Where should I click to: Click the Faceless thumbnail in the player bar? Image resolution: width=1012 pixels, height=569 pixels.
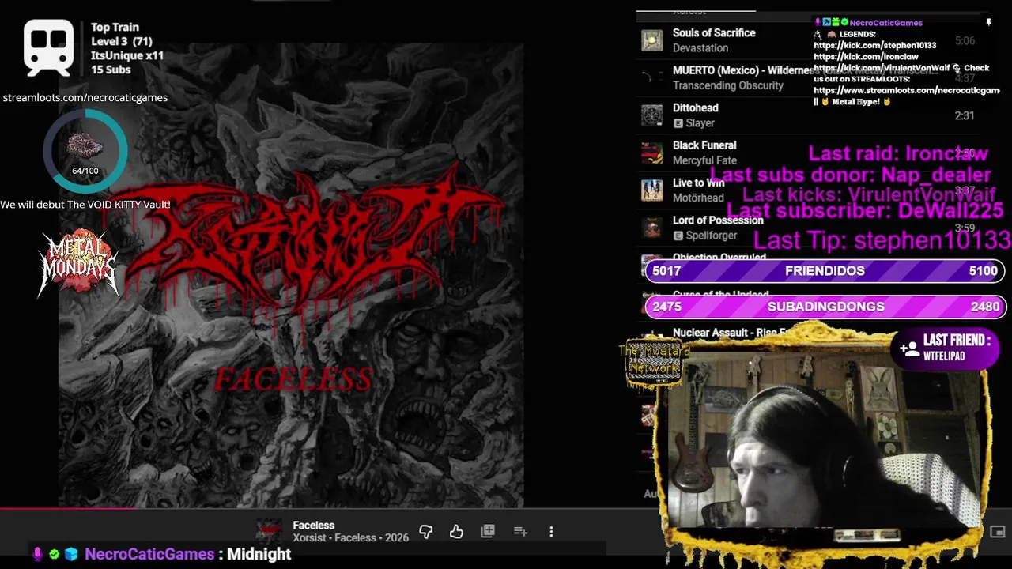pyautogui.click(x=269, y=531)
